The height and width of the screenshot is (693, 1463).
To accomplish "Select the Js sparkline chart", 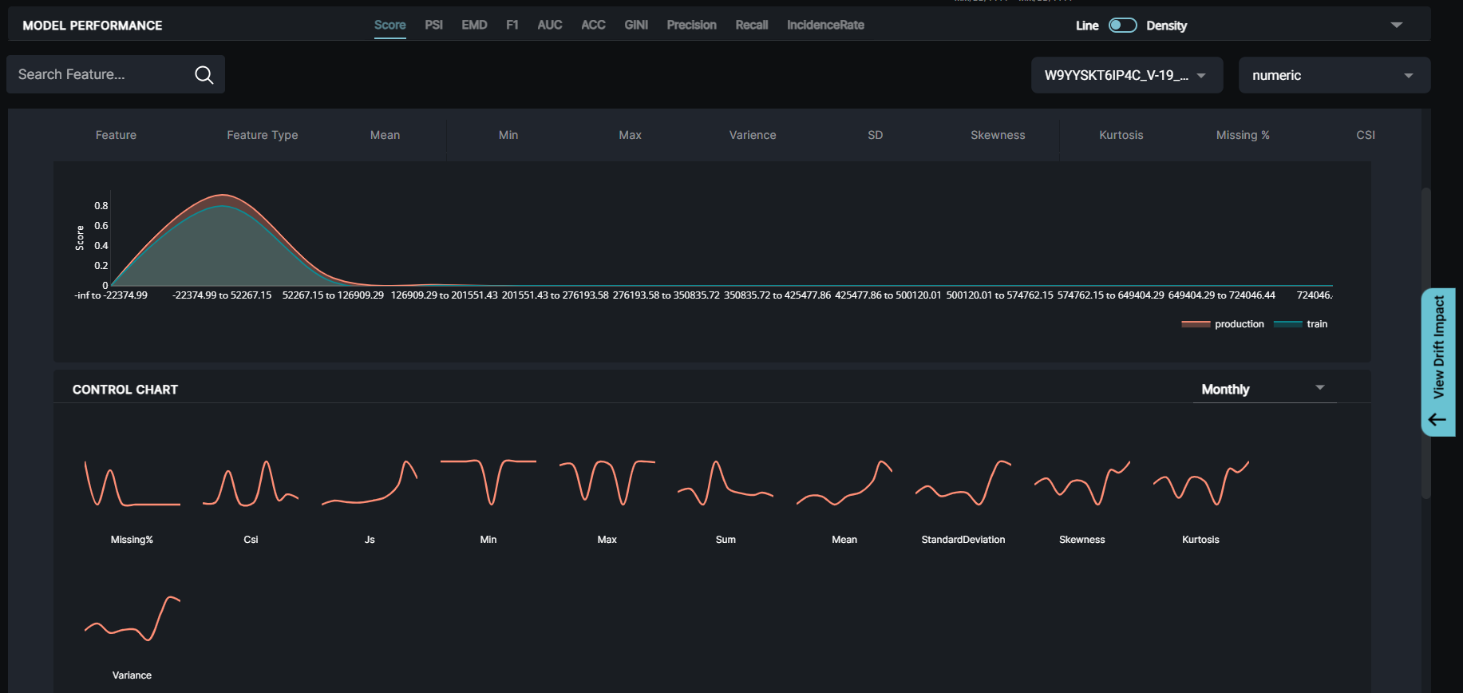I will click(x=369, y=484).
